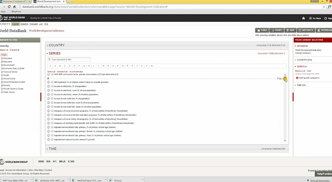Click the Home icon in header
This screenshot has width=332, height=182.
(x=303, y=18)
